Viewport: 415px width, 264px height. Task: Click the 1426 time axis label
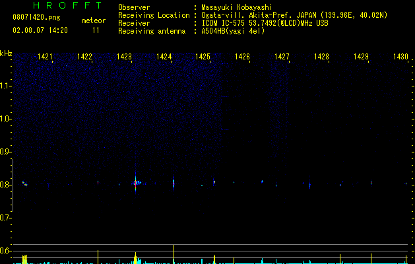[242, 57]
